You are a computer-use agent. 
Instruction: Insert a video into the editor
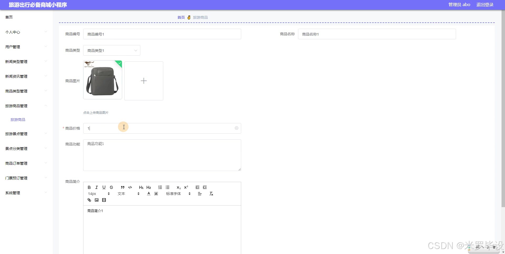[x=104, y=200]
